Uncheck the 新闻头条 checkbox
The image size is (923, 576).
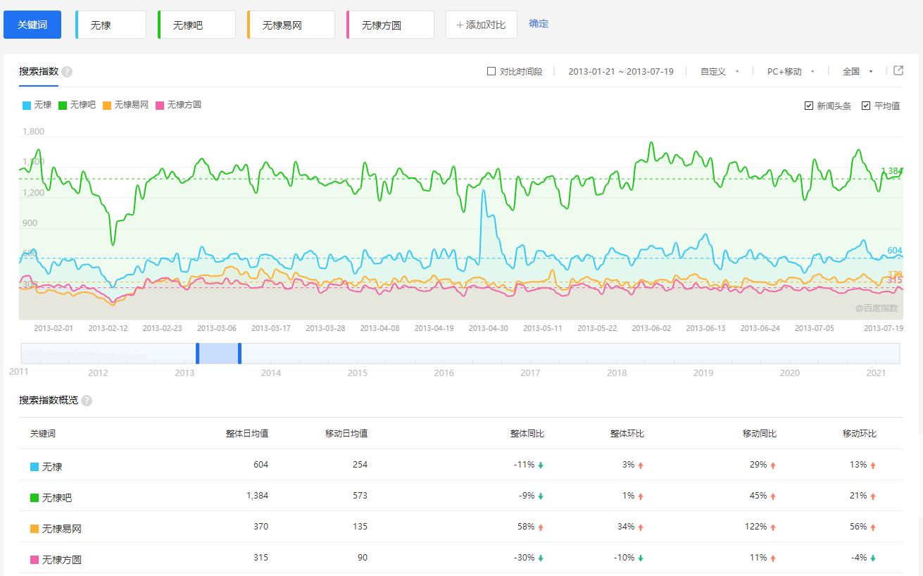coord(809,106)
